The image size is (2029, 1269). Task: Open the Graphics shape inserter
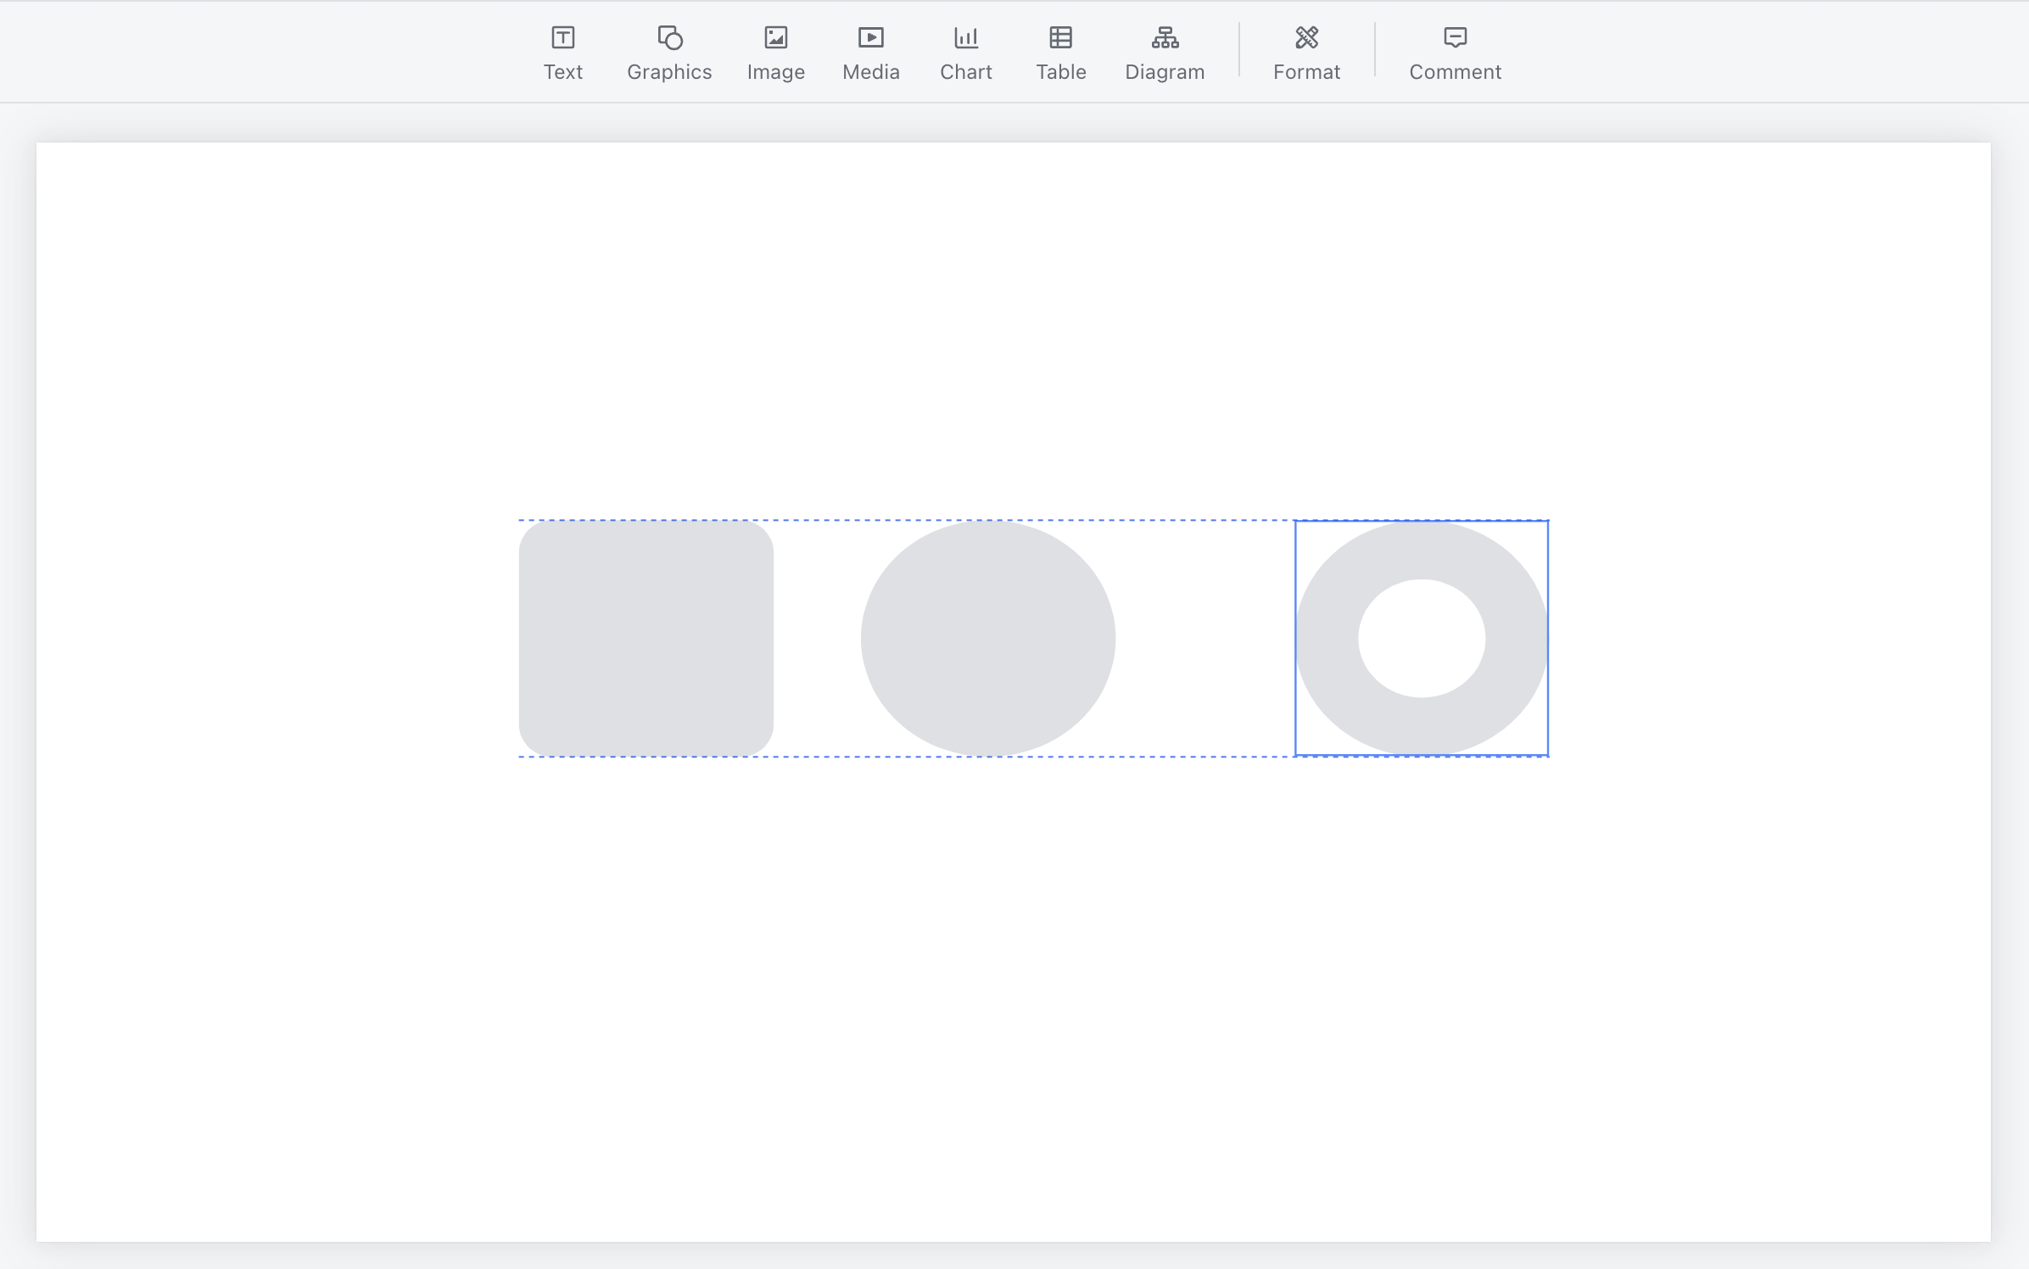[x=669, y=37]
